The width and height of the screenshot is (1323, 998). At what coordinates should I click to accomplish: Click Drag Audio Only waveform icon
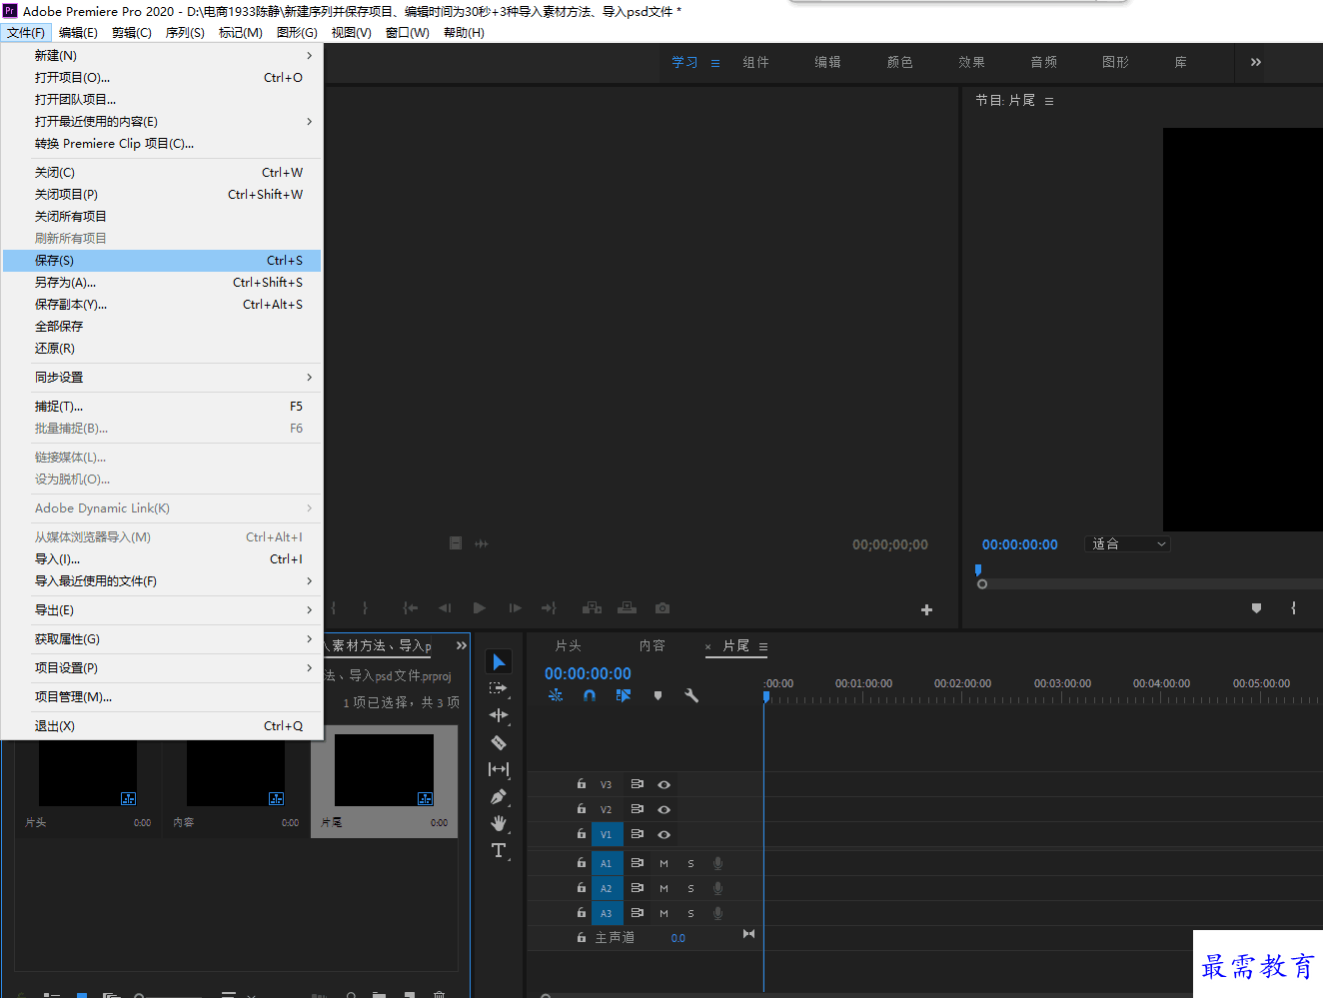click(482, 543)
